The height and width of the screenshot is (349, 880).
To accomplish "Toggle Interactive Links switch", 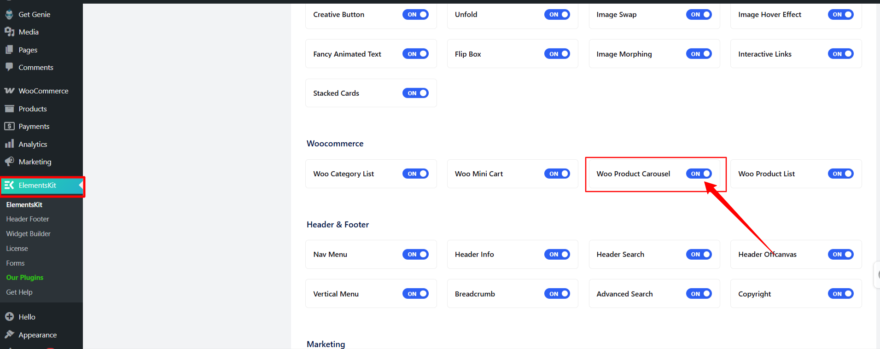I will [841, 54].
